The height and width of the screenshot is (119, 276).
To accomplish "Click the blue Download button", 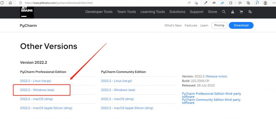I will pyautogui.click(x=241, y=25).
